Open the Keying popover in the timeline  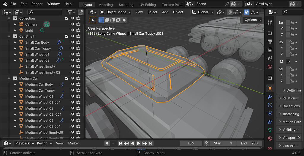point(44,143)
